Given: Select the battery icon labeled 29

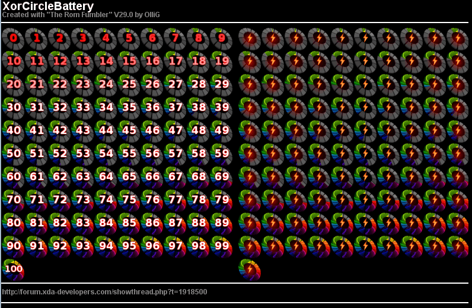Looking at the screenshot, I should [221, 85].
